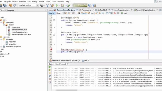
Task: Open the Tools menu
Action: click(x=54, y=2)
